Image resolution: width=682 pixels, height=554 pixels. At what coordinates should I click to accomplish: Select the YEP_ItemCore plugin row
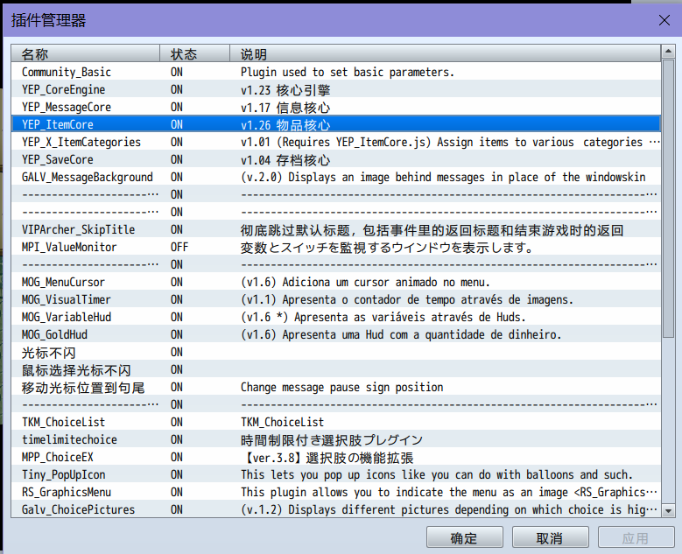(x=336, y=124)
